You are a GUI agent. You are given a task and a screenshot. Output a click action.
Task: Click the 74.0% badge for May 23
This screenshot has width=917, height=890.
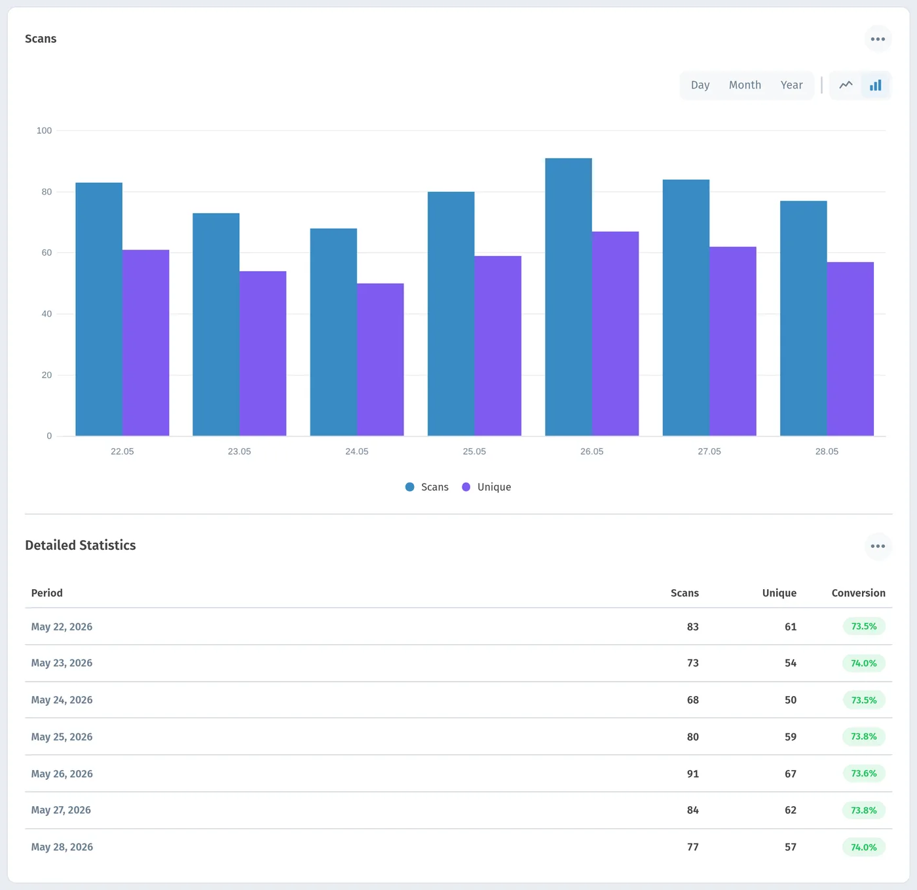(x=864, y=663)
